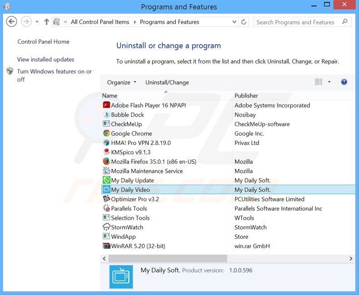Viewport: 359px width, 295px height.
Task: Click Programs and Features breadcrumb
Action: tap(170, 22)
